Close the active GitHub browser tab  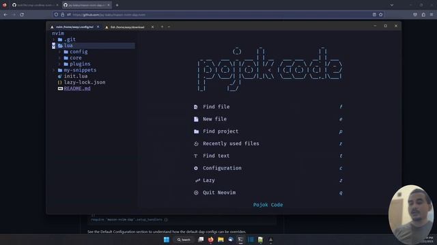pos(109,5)
